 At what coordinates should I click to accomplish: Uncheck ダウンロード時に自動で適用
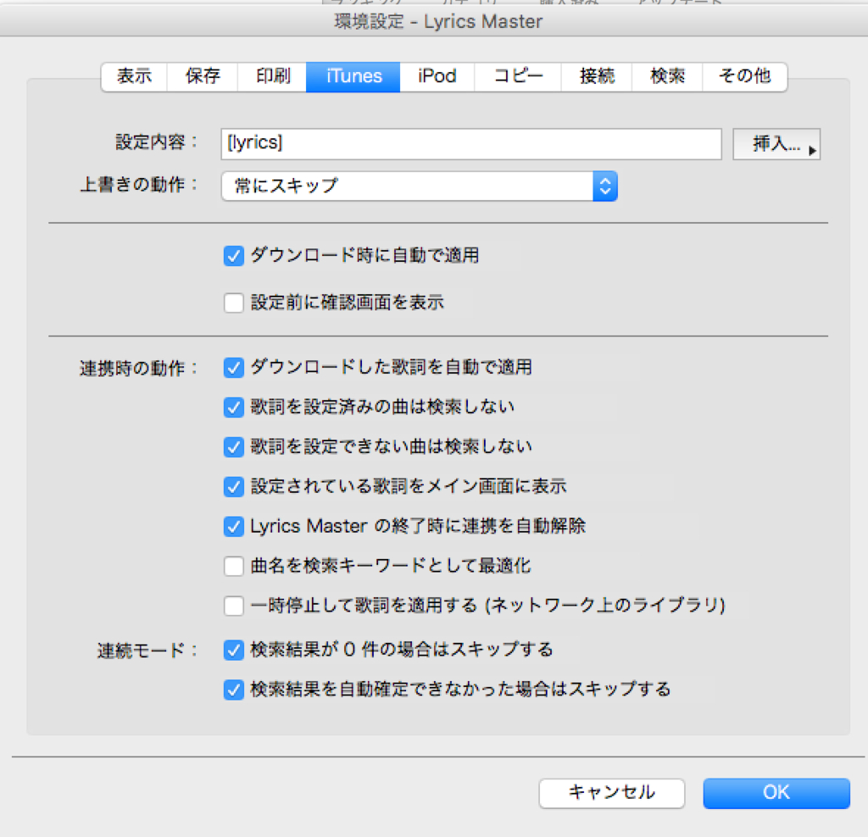click(233, 256)
